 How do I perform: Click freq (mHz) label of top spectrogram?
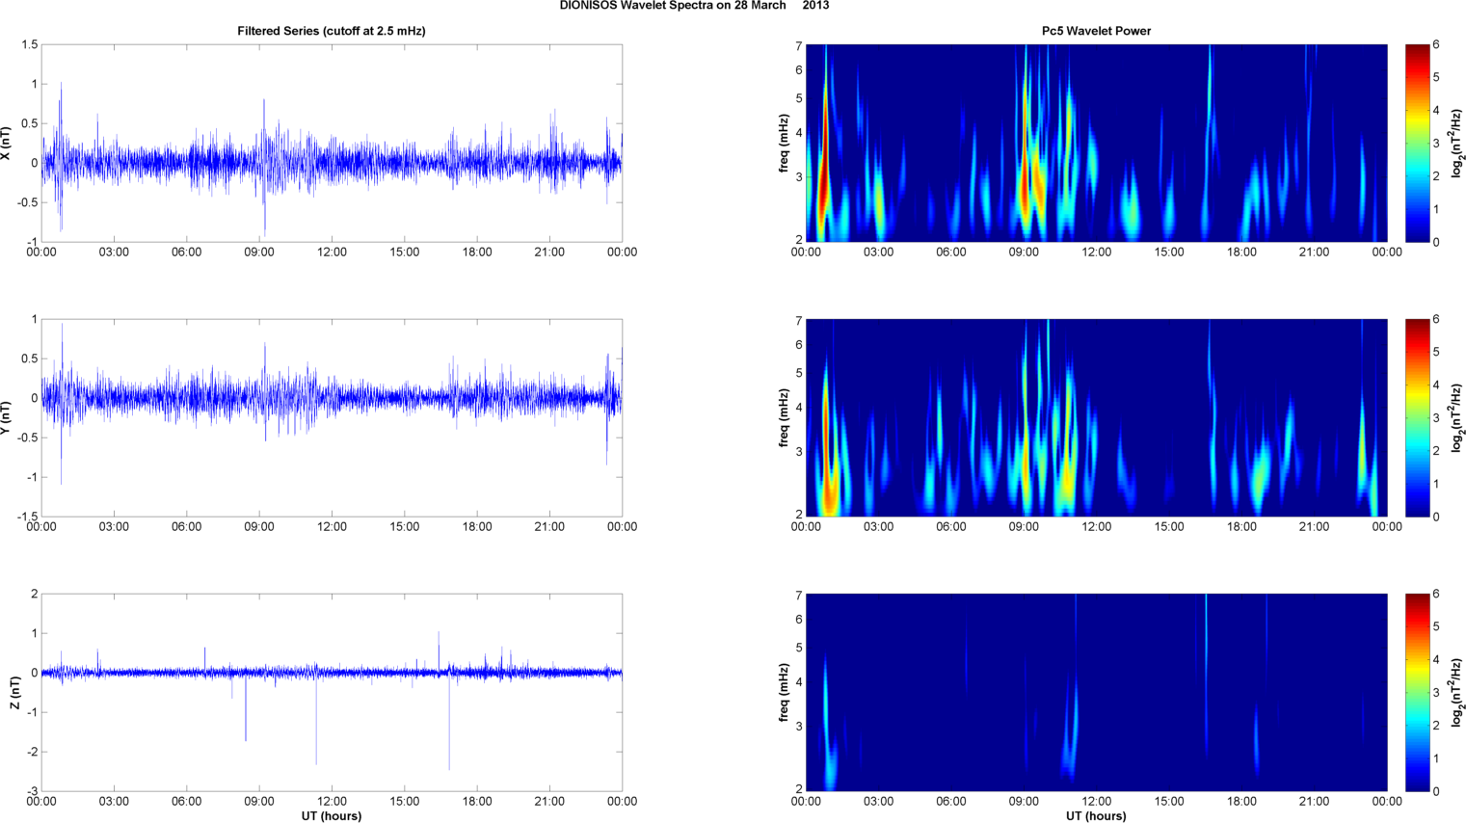(x=785, y=143)
